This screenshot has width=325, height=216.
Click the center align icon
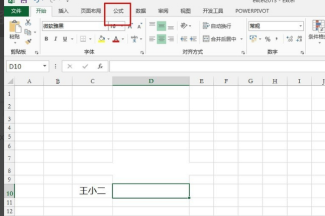tap(162, 39)
